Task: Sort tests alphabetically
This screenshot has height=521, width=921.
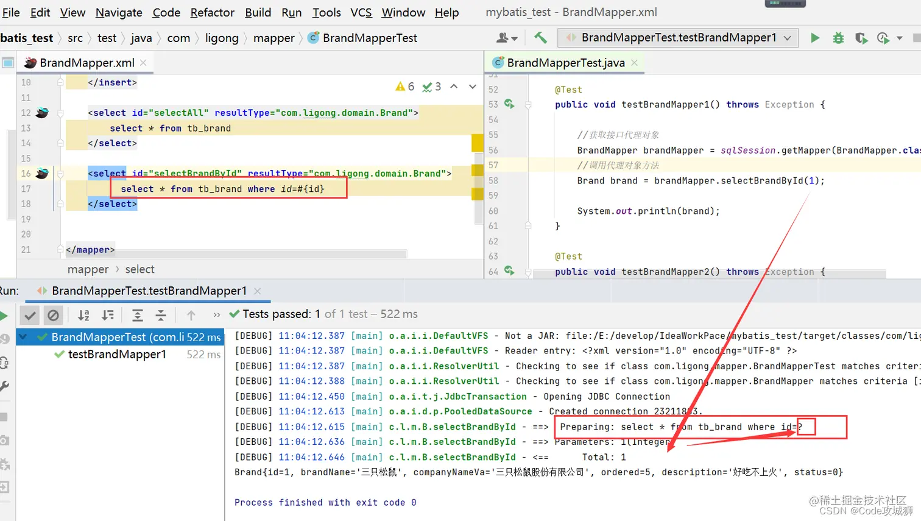Action: point(83,315)
